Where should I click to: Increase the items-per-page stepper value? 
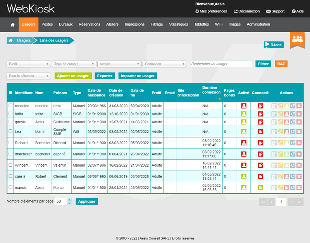70,200
